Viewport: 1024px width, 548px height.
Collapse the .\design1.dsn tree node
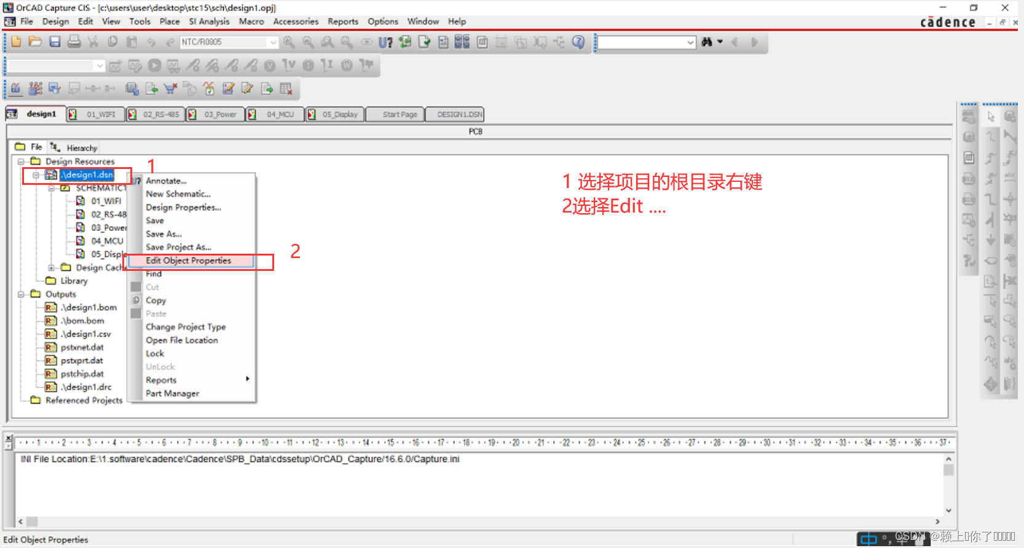click(x=36, y=175)
